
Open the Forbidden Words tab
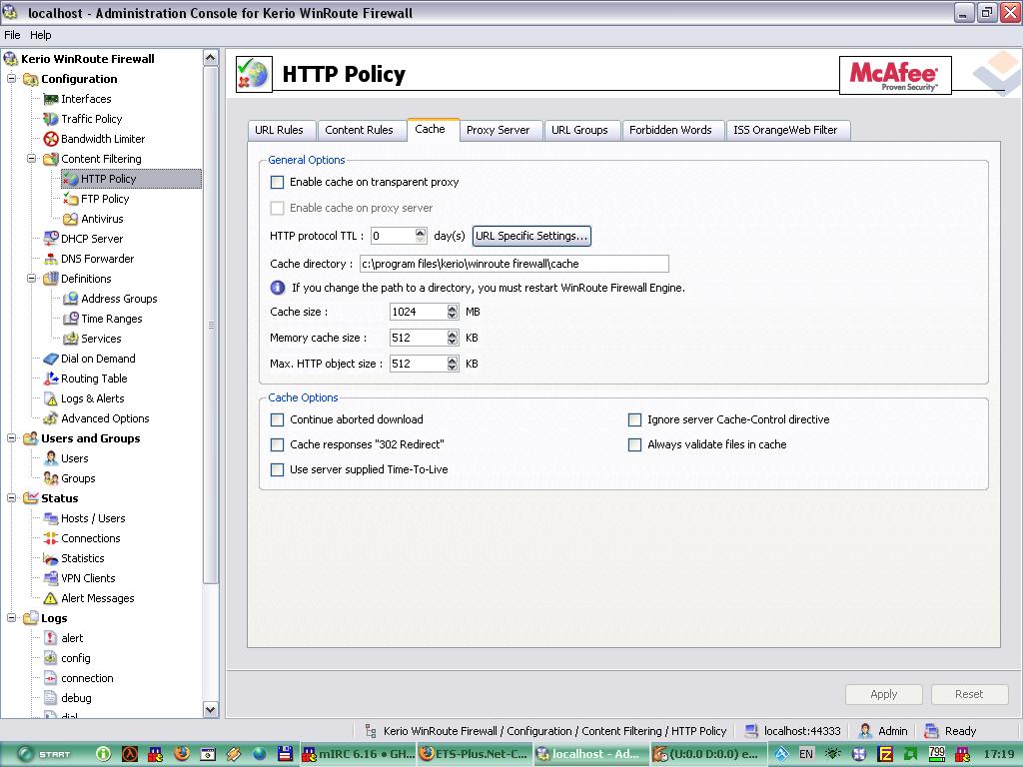click(670, 130)
